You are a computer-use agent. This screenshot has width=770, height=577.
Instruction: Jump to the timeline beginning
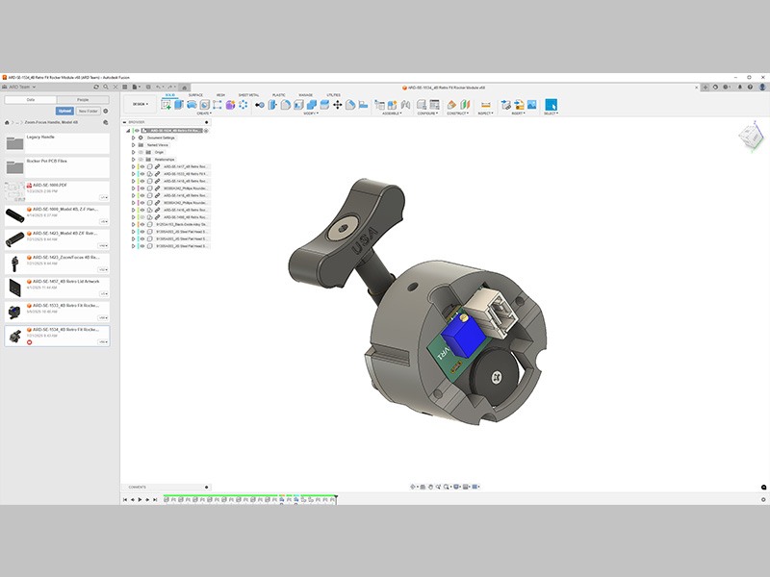(125, 499)
